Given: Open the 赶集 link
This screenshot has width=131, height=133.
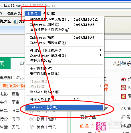Looking at the screenshot, I should click(126, 117).
